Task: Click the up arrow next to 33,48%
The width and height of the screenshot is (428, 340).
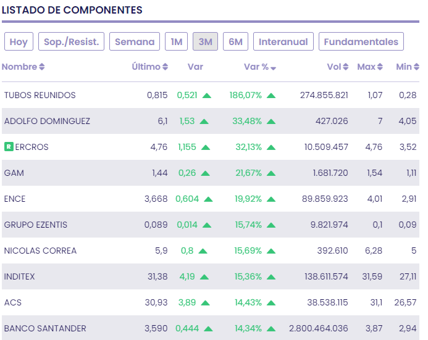Action: tap(271, 122)
